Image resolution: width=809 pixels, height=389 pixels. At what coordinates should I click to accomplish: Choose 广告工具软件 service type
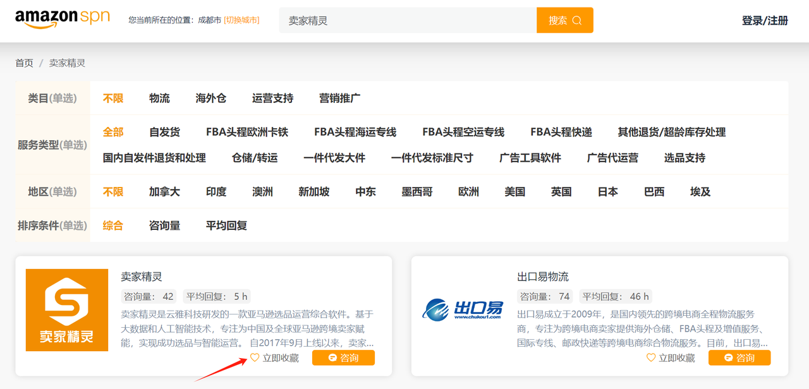click(530, 158)
